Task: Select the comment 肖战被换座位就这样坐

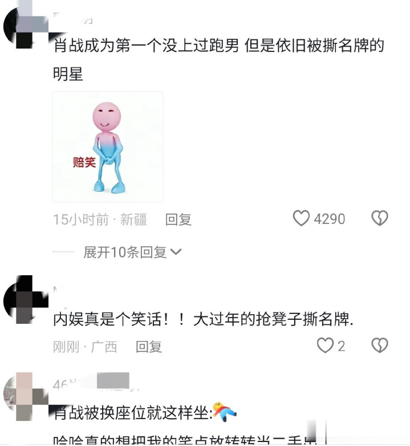Action: tap(133, 412)
